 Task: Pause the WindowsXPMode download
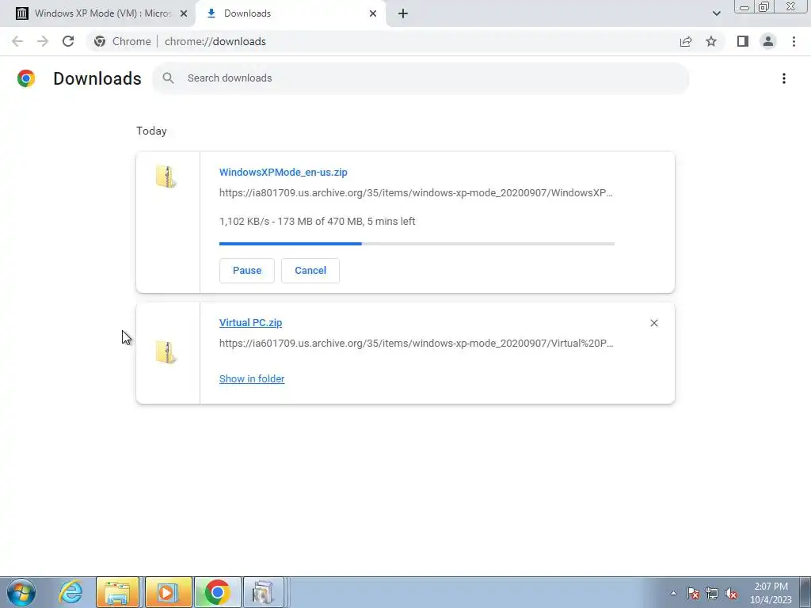[247, 271]
